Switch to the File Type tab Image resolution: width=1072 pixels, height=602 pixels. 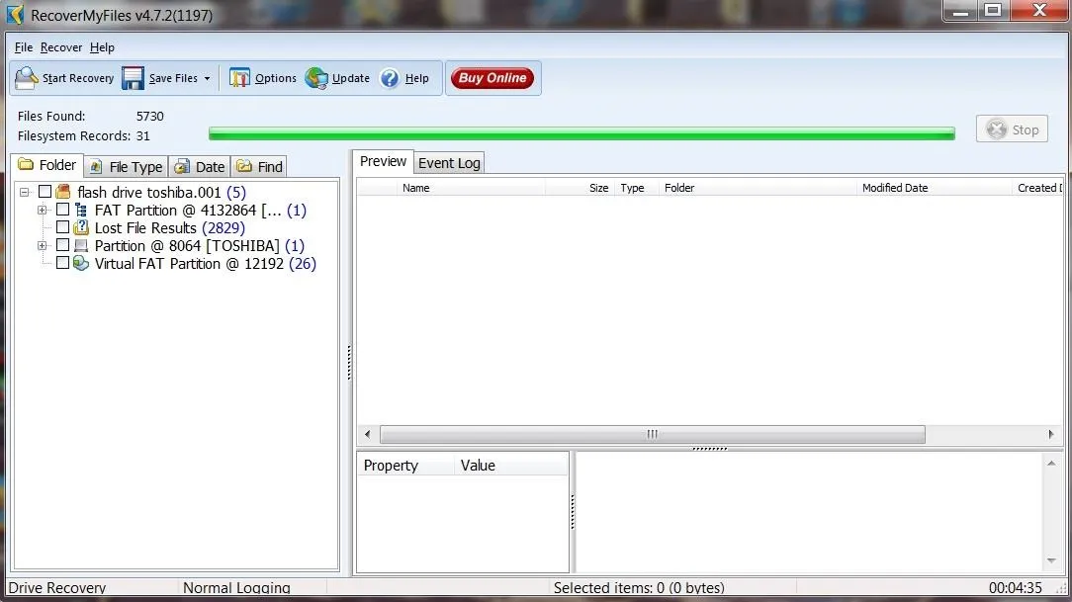click(x=127, y=167)
